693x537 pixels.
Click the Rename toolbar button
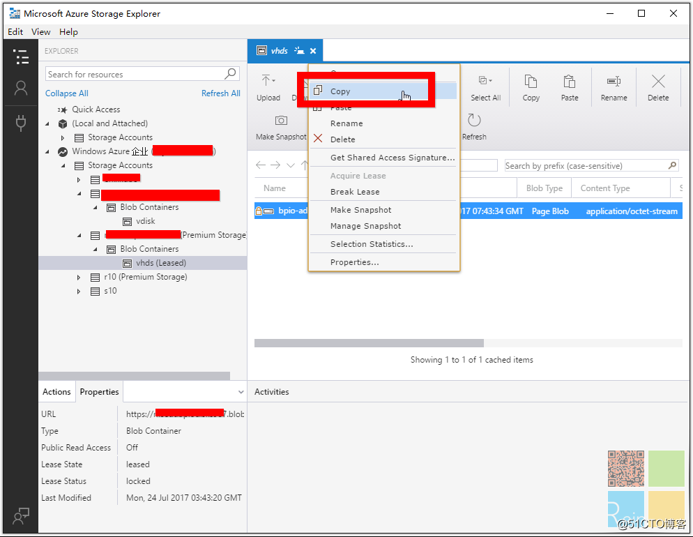tap(614, 88)
